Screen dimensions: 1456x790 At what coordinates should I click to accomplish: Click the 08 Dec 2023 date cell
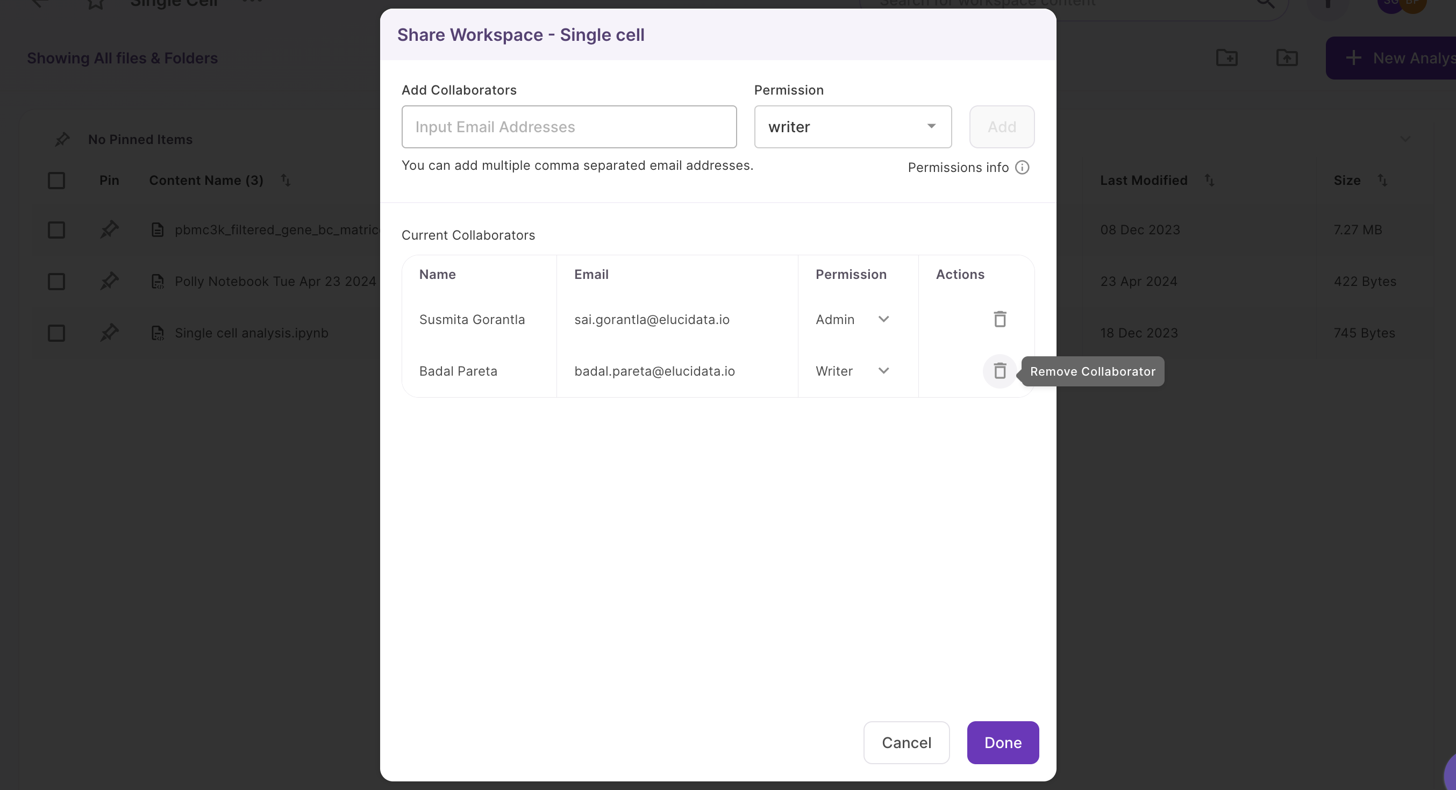(1139, 230)
